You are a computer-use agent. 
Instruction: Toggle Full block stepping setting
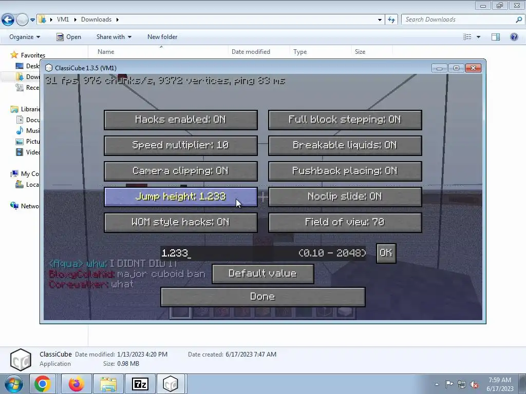click(x=345, y=120)
